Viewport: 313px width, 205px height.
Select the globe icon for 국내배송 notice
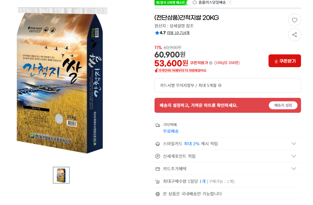[x=157, y=194]
